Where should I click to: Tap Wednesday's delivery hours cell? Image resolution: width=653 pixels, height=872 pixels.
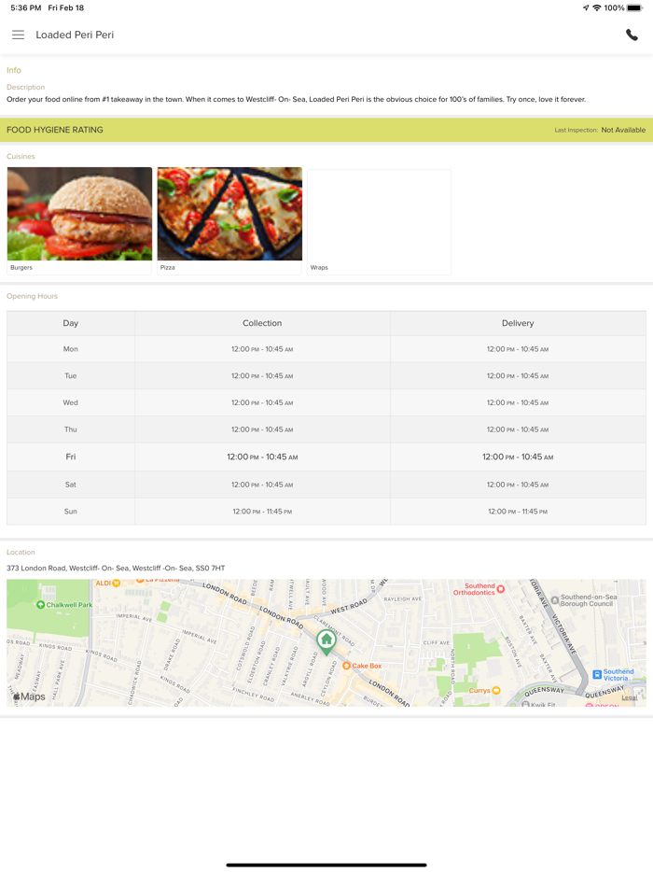[x=518, y=402]
